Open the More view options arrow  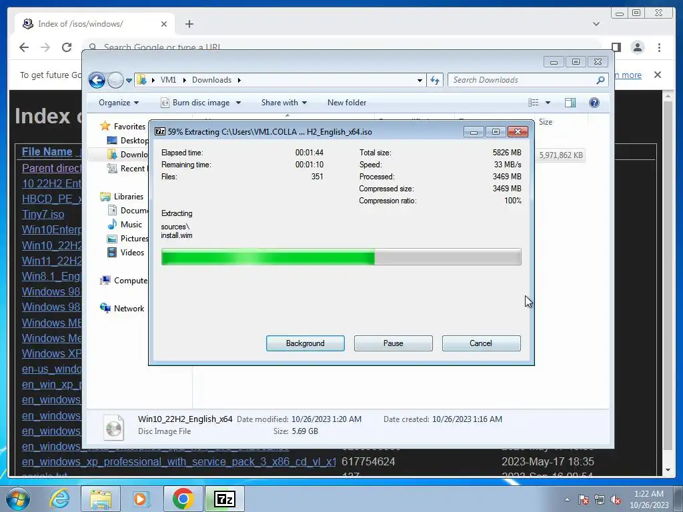click(x=548, y=103)
